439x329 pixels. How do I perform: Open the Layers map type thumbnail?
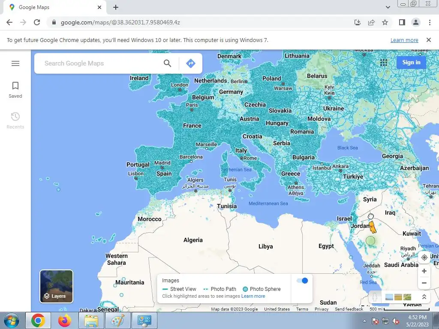pyautogui.click(x=56, y=286)
